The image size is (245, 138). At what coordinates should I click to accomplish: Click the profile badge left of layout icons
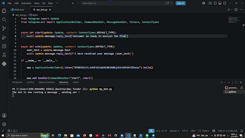click(204, 3)
